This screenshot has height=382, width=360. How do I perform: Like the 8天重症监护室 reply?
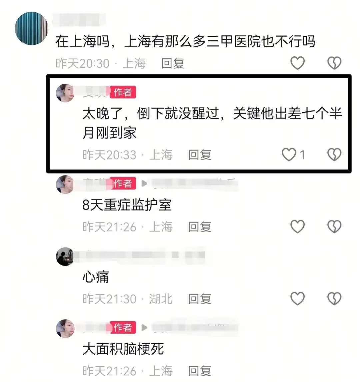297,227
